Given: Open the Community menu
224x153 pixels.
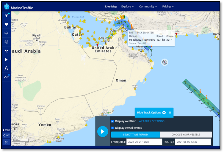Looking at the screenshot, I should coord(148,7).
